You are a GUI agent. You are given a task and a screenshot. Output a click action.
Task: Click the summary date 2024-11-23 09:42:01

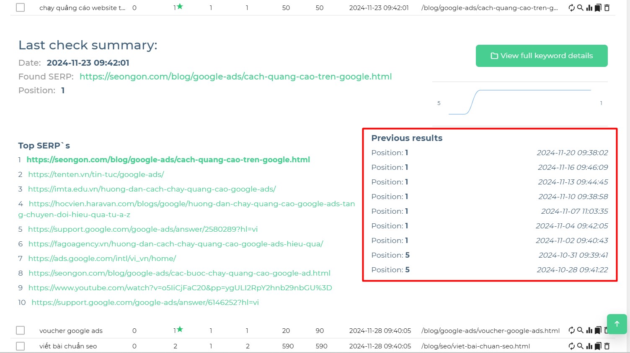(x=88, y=63)
